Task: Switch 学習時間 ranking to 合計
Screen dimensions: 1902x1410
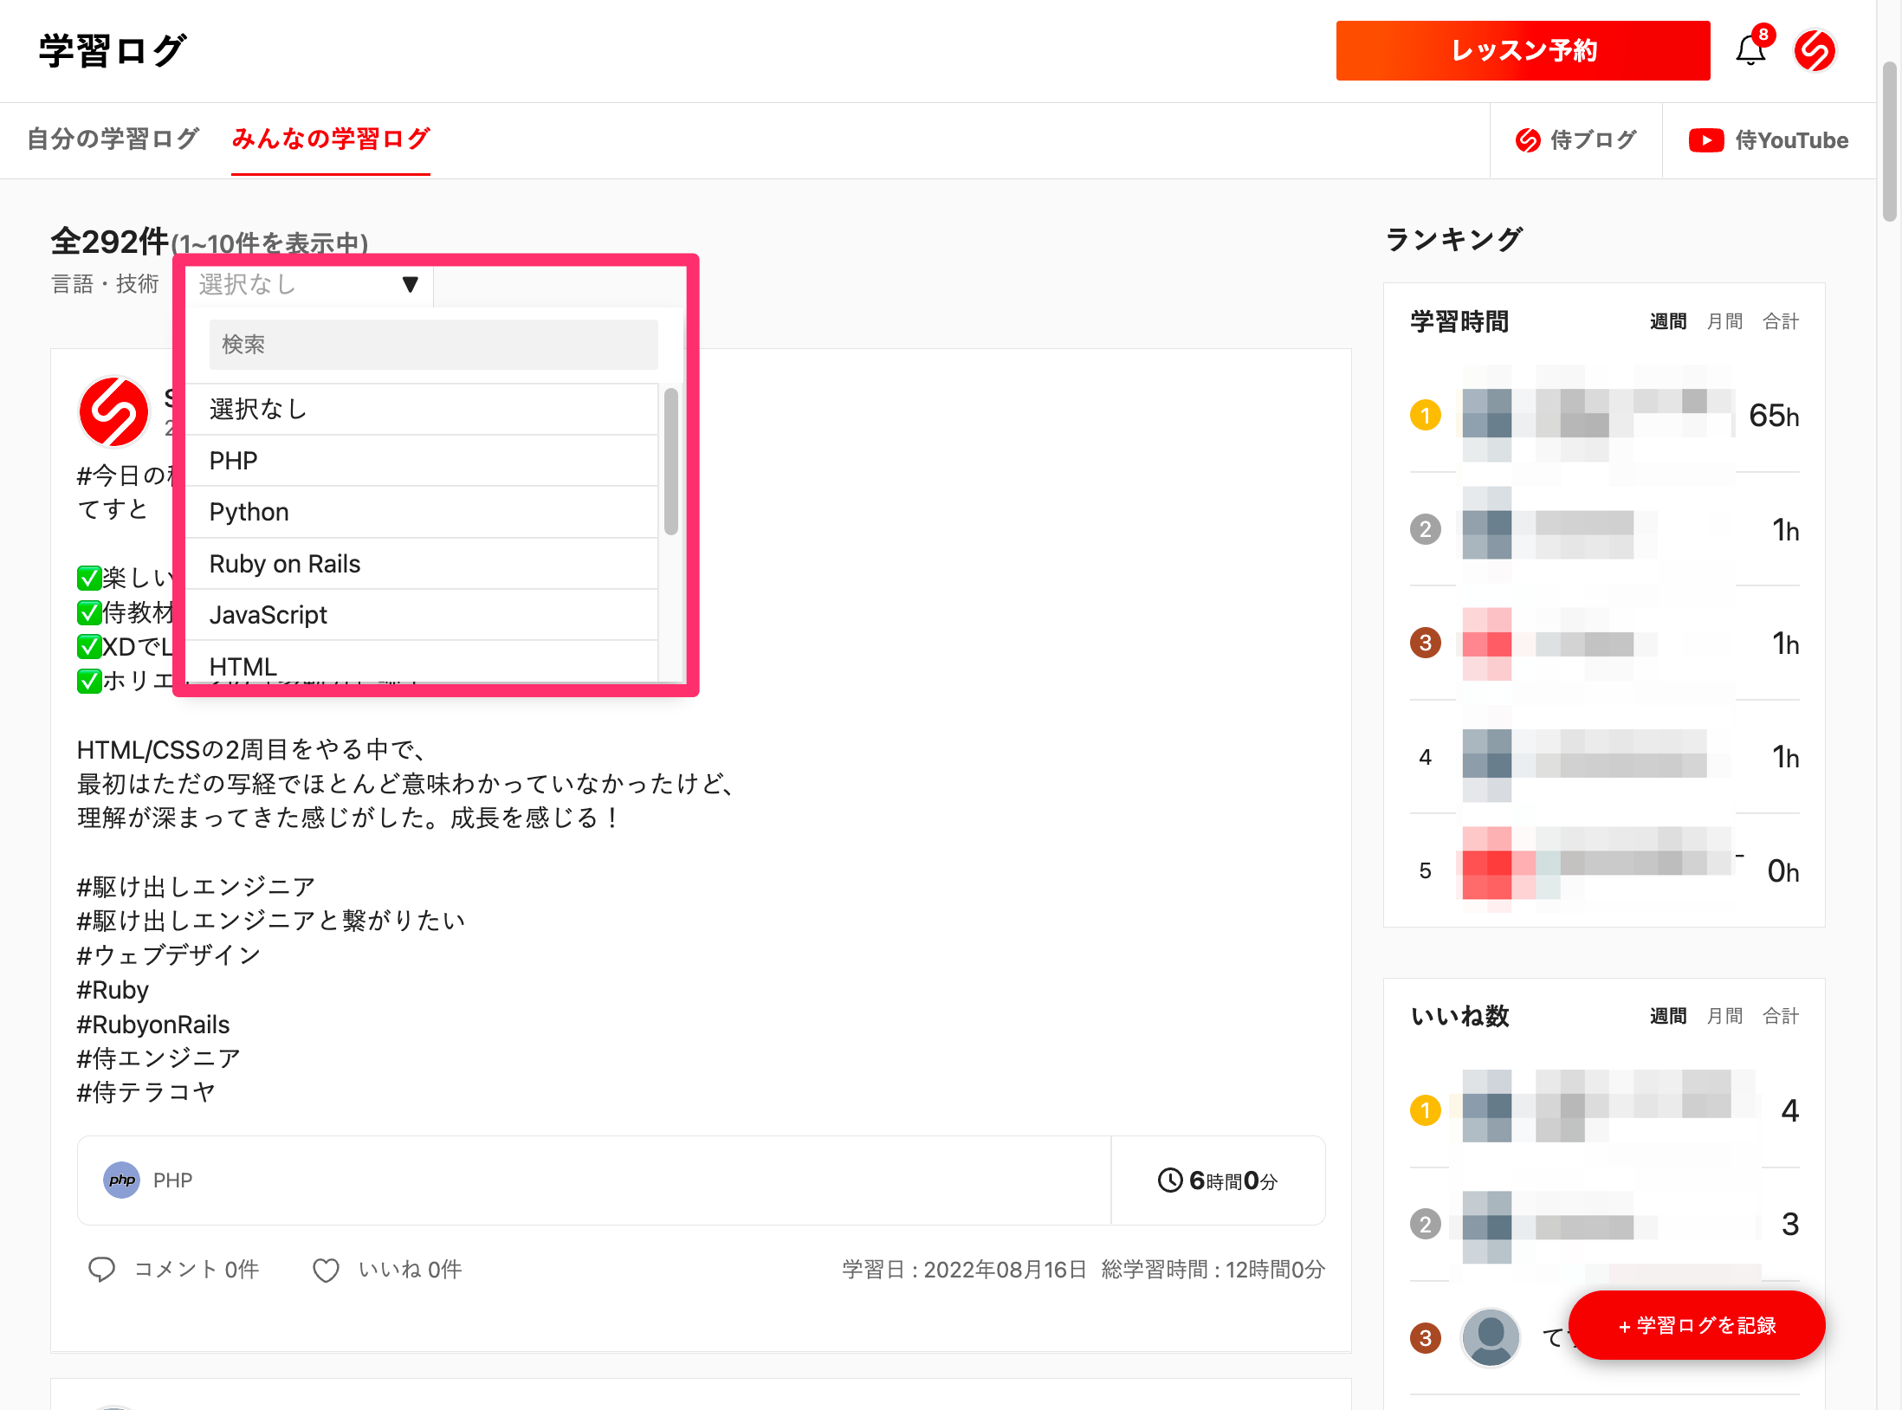Action: click(x=1780, y=322)
